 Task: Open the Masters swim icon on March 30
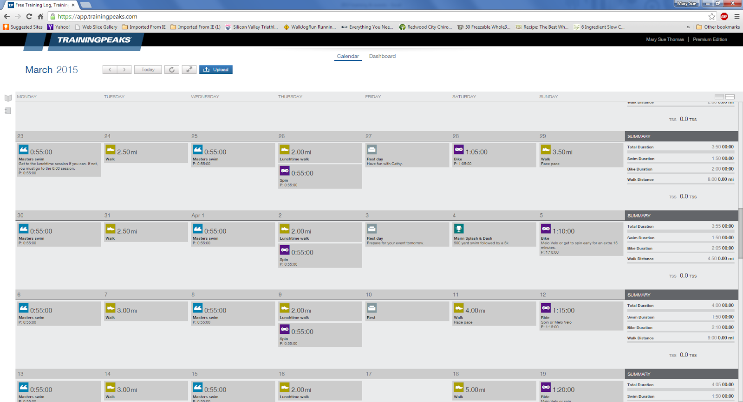24,229
